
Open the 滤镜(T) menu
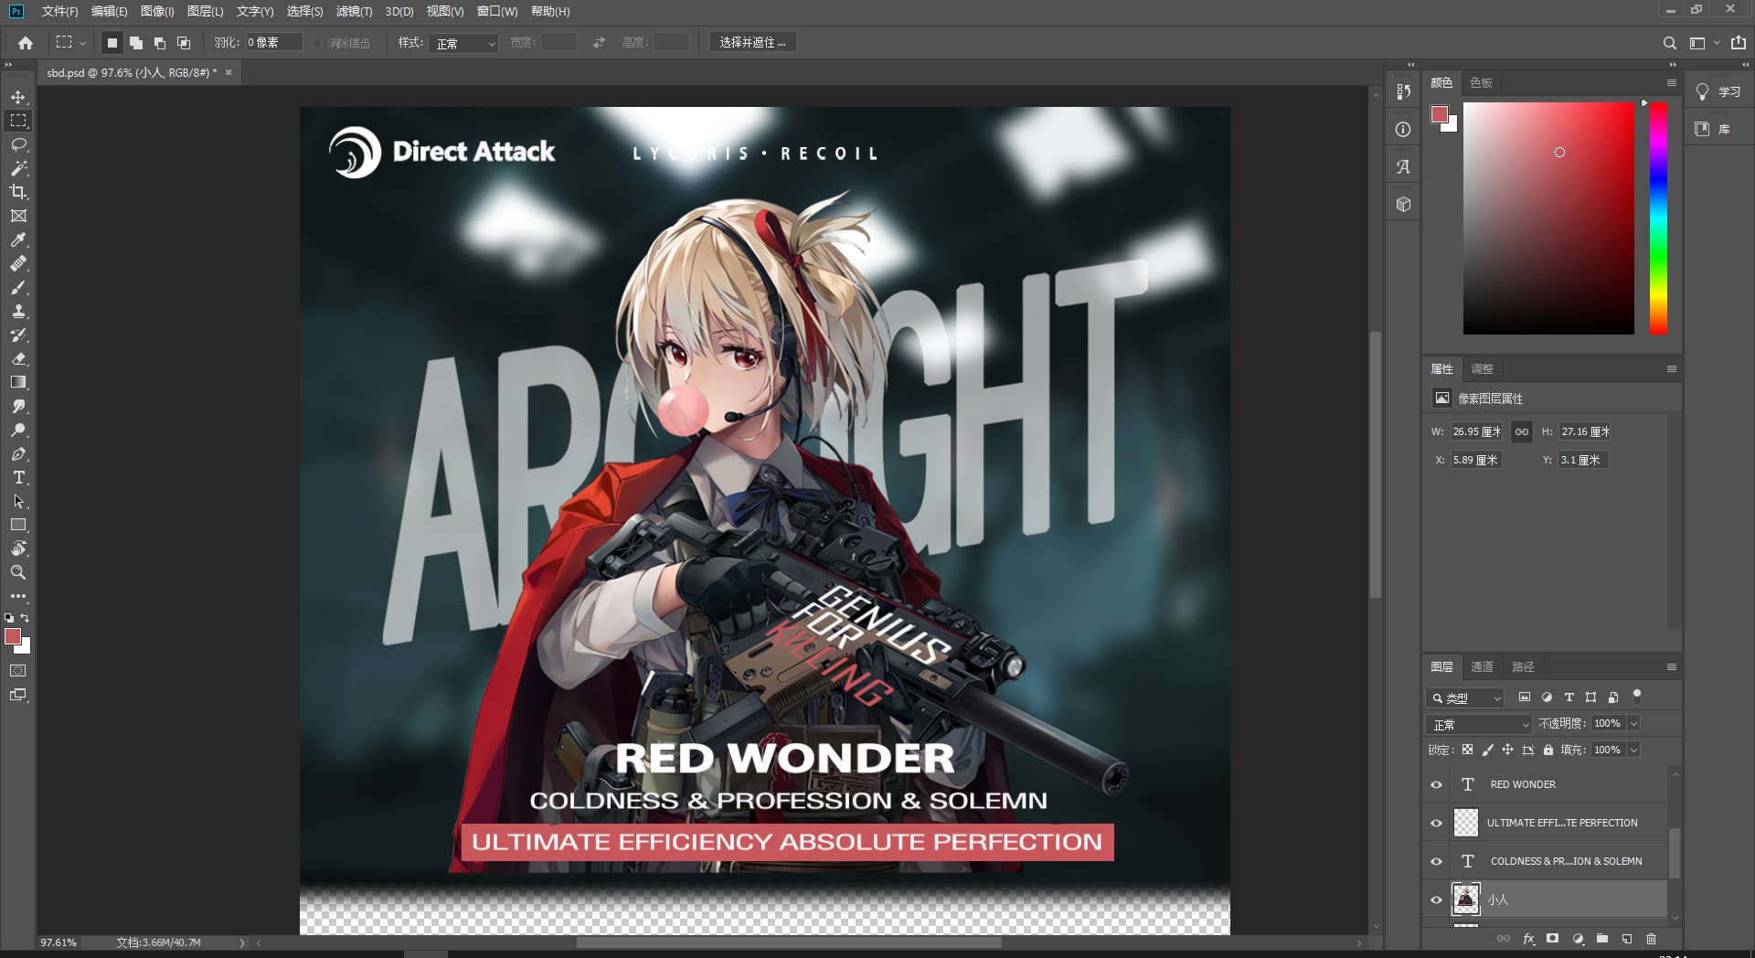tap(354, 11)
